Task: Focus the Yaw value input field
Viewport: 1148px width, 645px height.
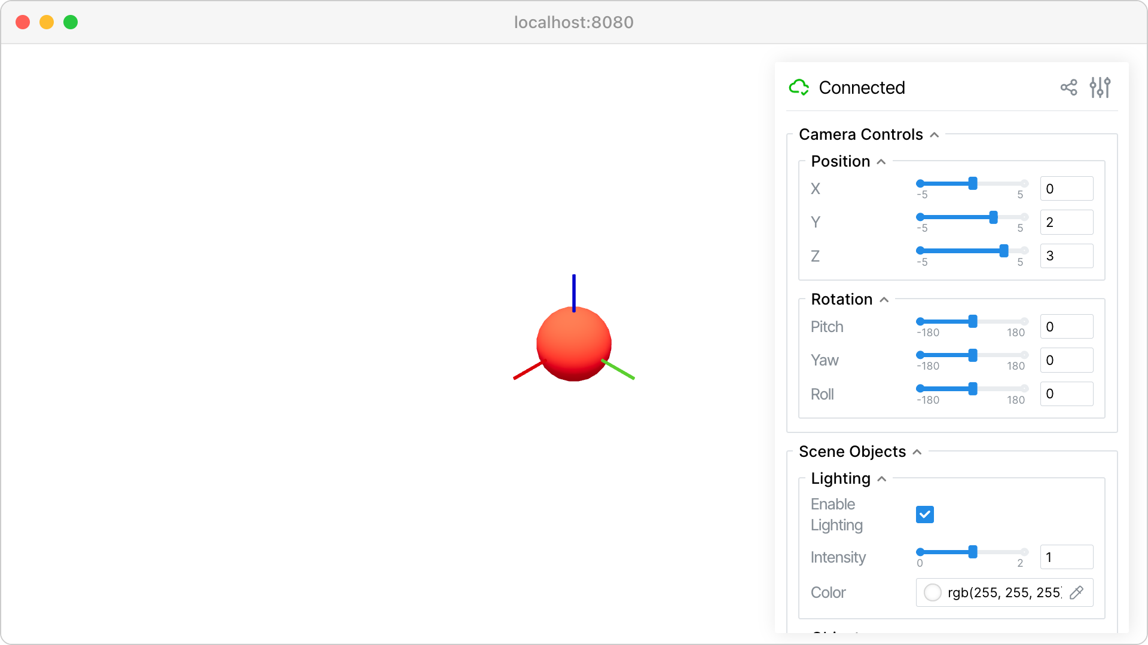Action: pyautogui.click(x=1067, y=360)
